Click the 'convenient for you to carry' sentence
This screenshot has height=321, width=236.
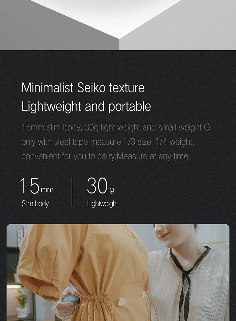106,156
